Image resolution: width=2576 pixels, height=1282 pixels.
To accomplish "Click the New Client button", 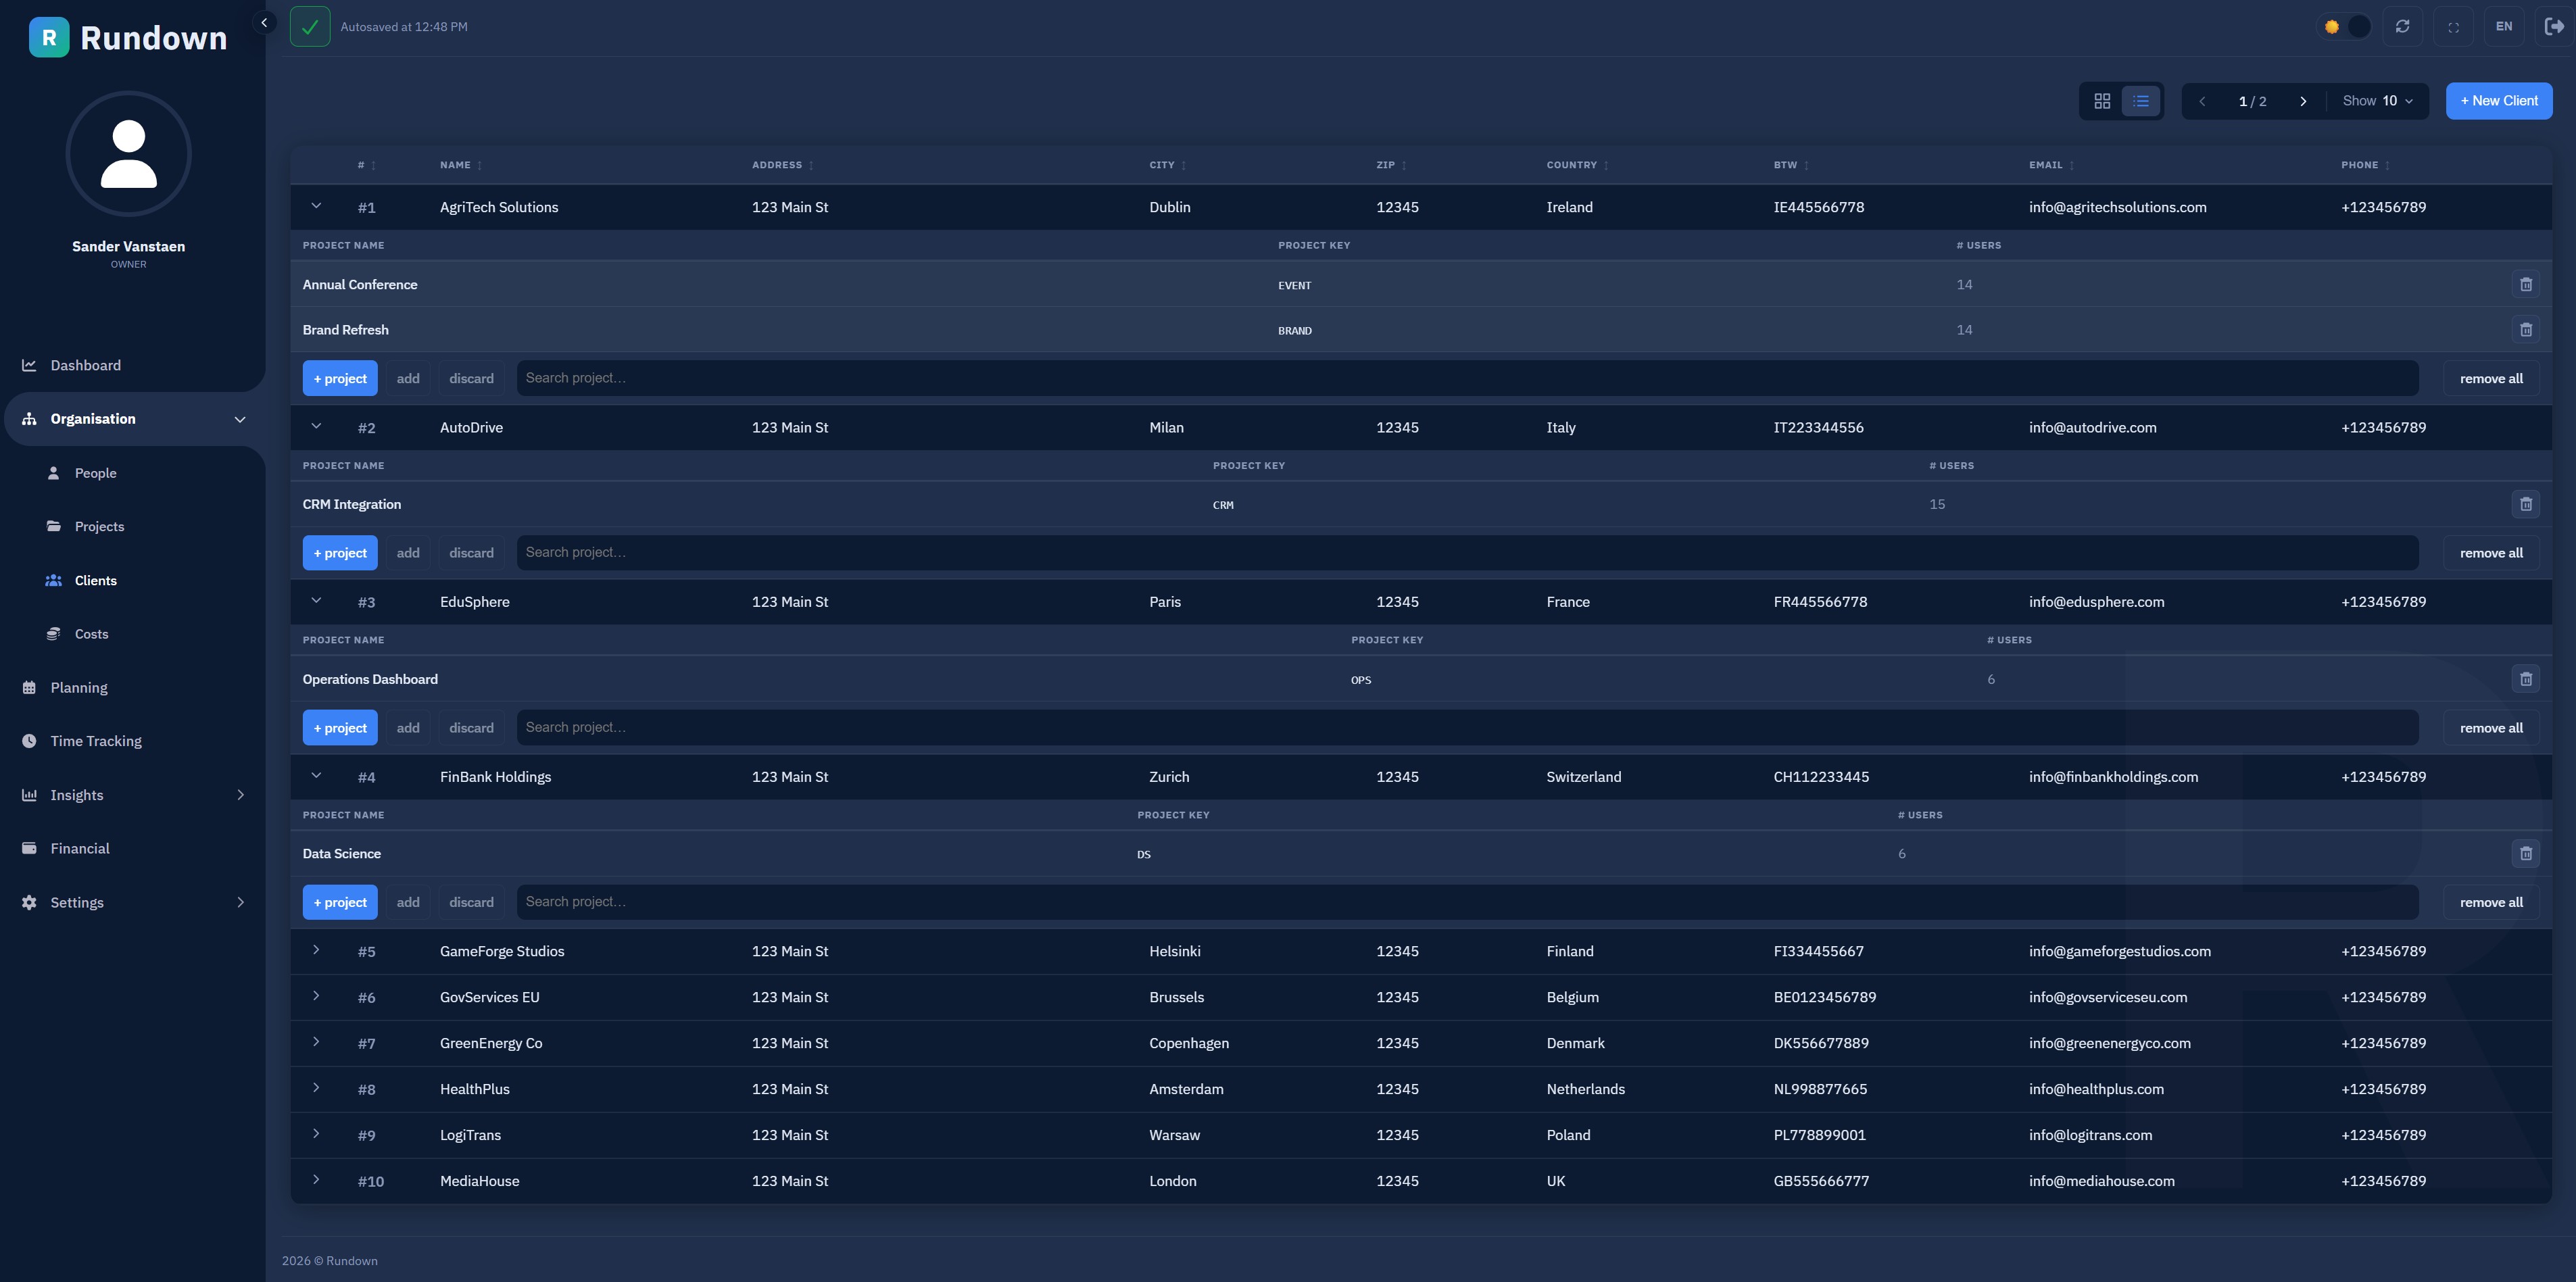I will (2499, 101).
